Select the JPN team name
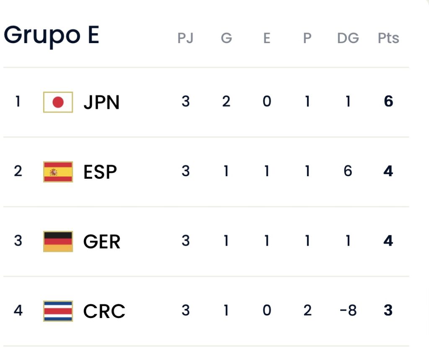The image size is (429, 357). 101,102
